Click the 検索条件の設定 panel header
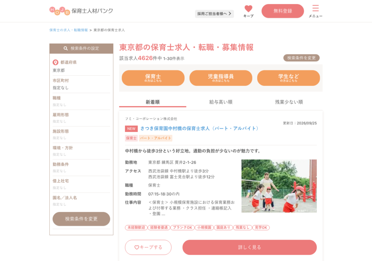The width and height of the screenshot is (372, 261). (81, 49)
